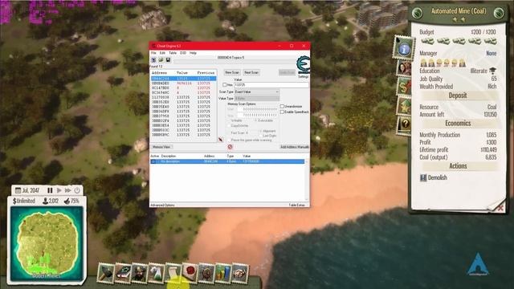The width and height of the screenshot is (514, 289).
Task: Click Table Extras in Cheat Engine
Action: click(297, 206)
